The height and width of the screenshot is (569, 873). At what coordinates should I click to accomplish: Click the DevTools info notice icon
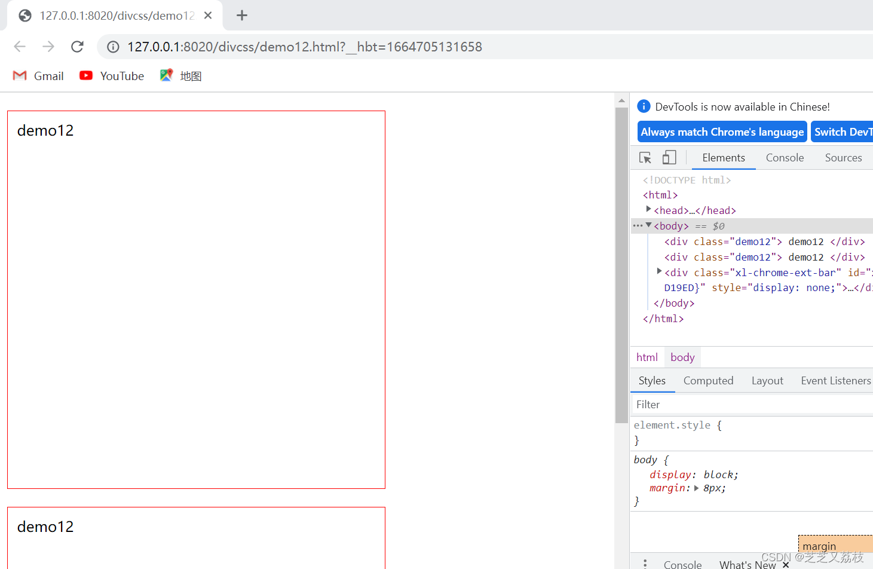[644, 106]
